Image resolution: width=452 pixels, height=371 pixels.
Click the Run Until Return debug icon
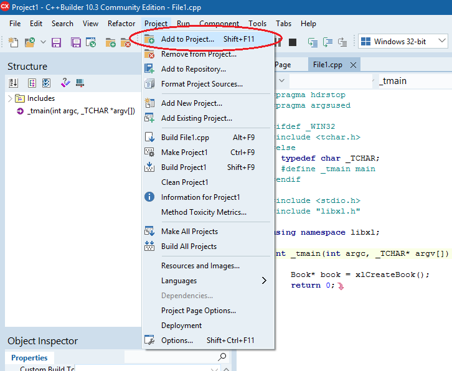click(x=342, y=42)
